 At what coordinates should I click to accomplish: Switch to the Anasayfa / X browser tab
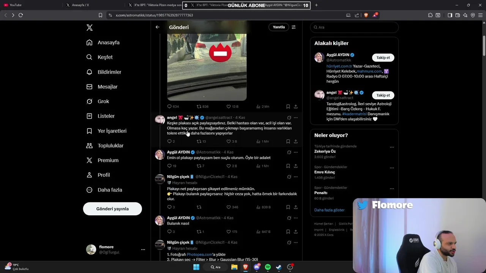[x=93, y=5]
